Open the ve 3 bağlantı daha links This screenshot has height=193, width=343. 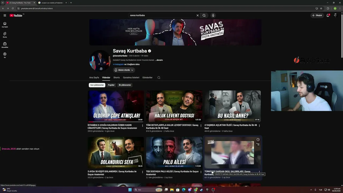coord(132,64)
